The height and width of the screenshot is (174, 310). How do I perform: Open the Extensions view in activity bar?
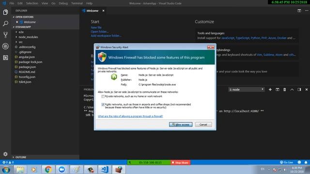click(x=5, y=58)
